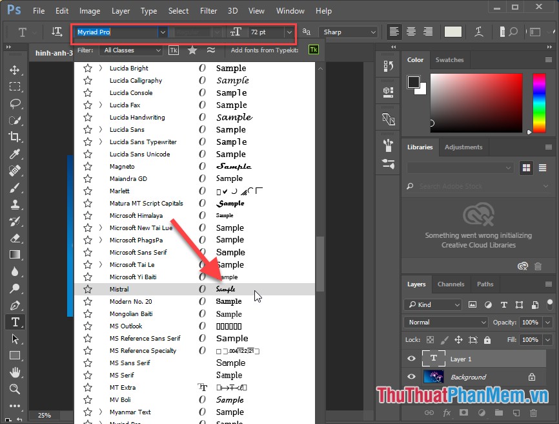Image resolution: width=559 pixels, height=424 pixels.
Task: Open the Normal blend mode dropdown
Action: pos(445,321)
